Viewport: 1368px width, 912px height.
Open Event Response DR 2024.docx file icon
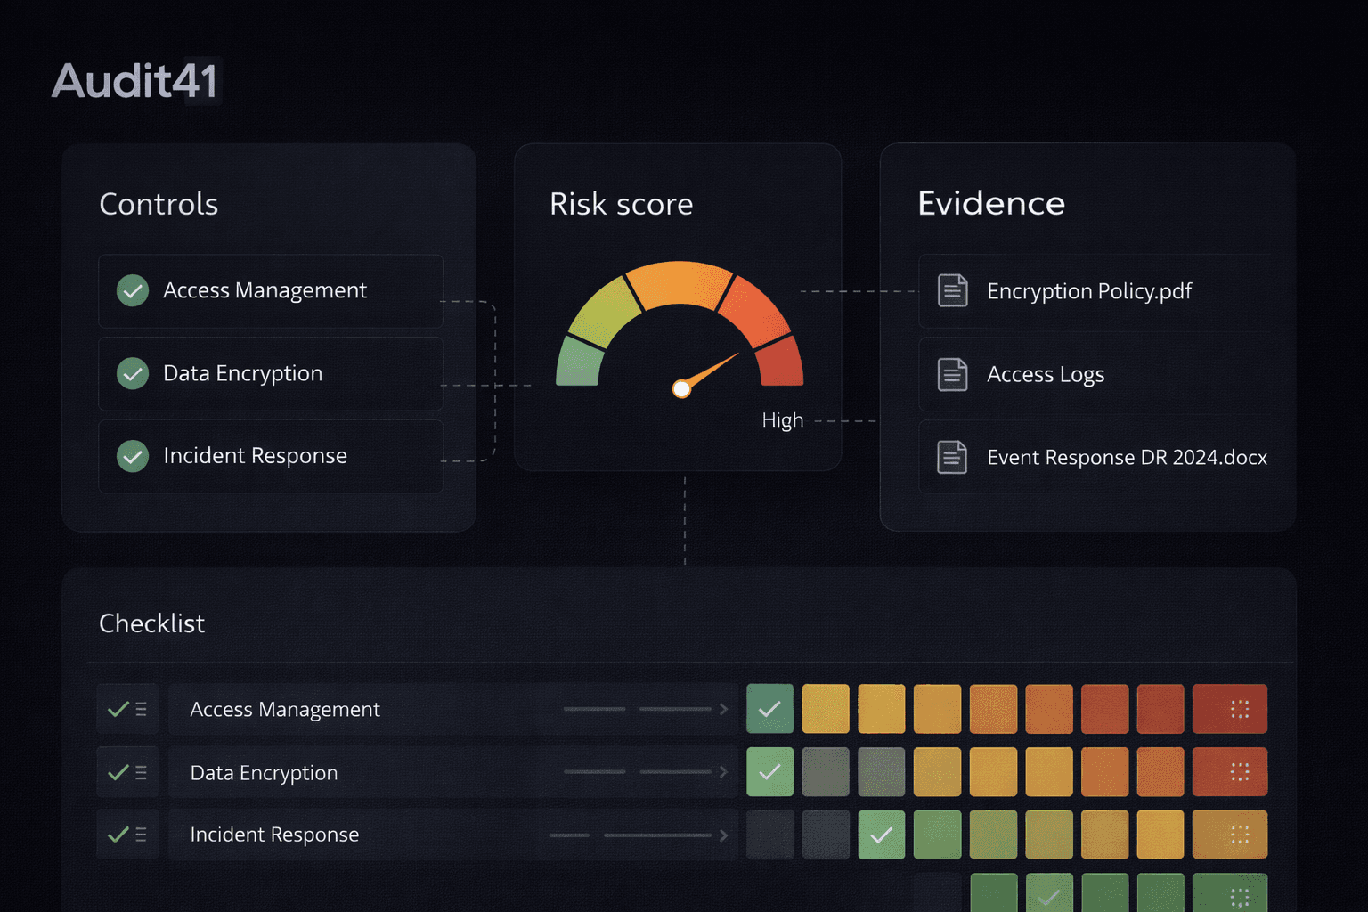pyautogui.click(x=952, y=457)
